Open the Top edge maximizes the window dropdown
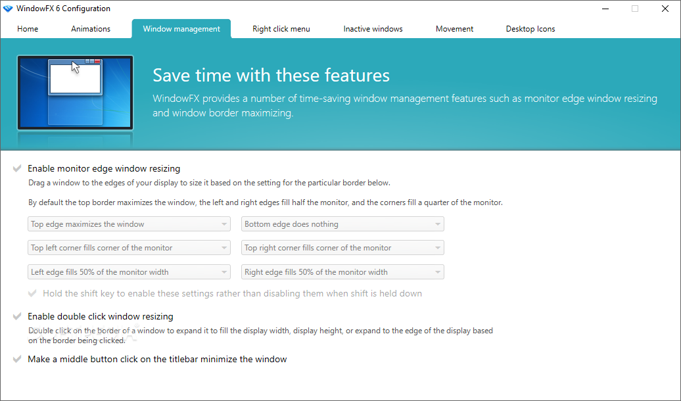Image resolution: width=681 pixels, height=401 pixels. click(129, 224)
